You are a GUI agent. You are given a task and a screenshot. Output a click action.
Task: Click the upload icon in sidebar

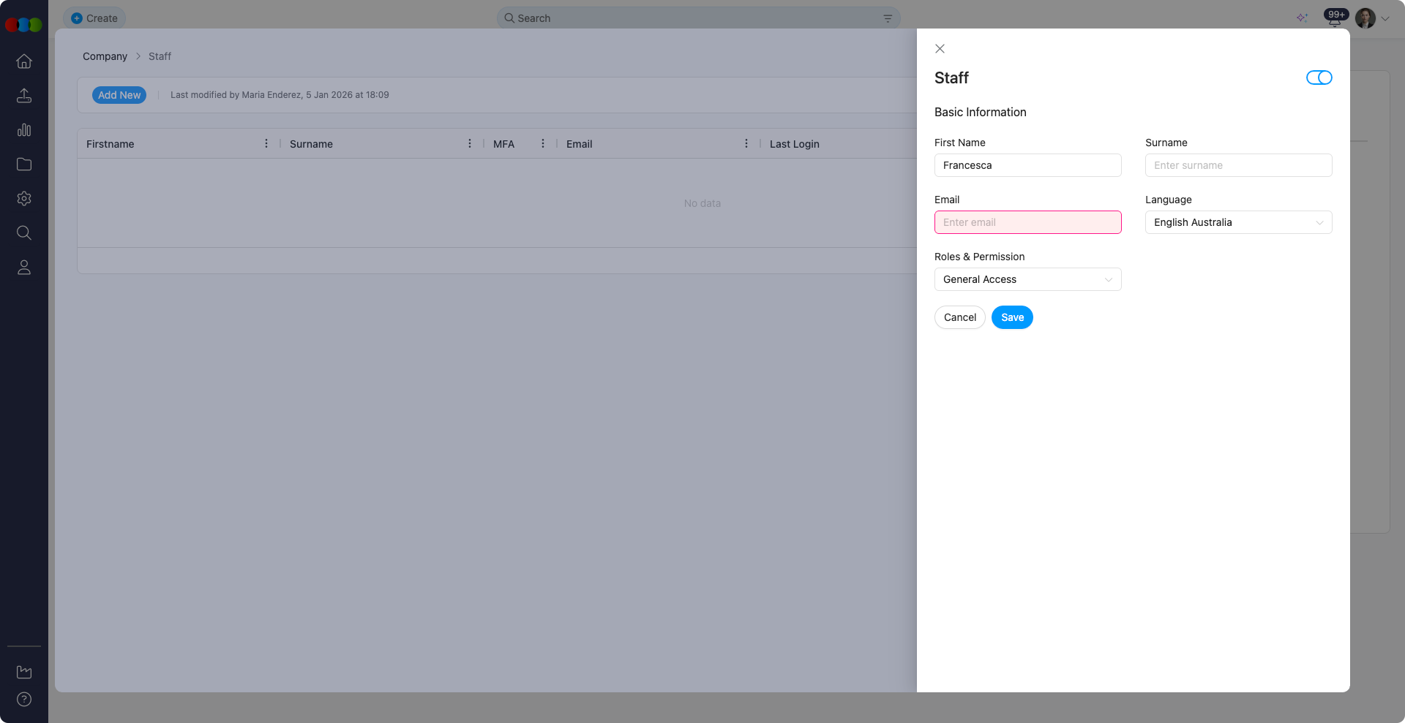(x=24, y=96)
